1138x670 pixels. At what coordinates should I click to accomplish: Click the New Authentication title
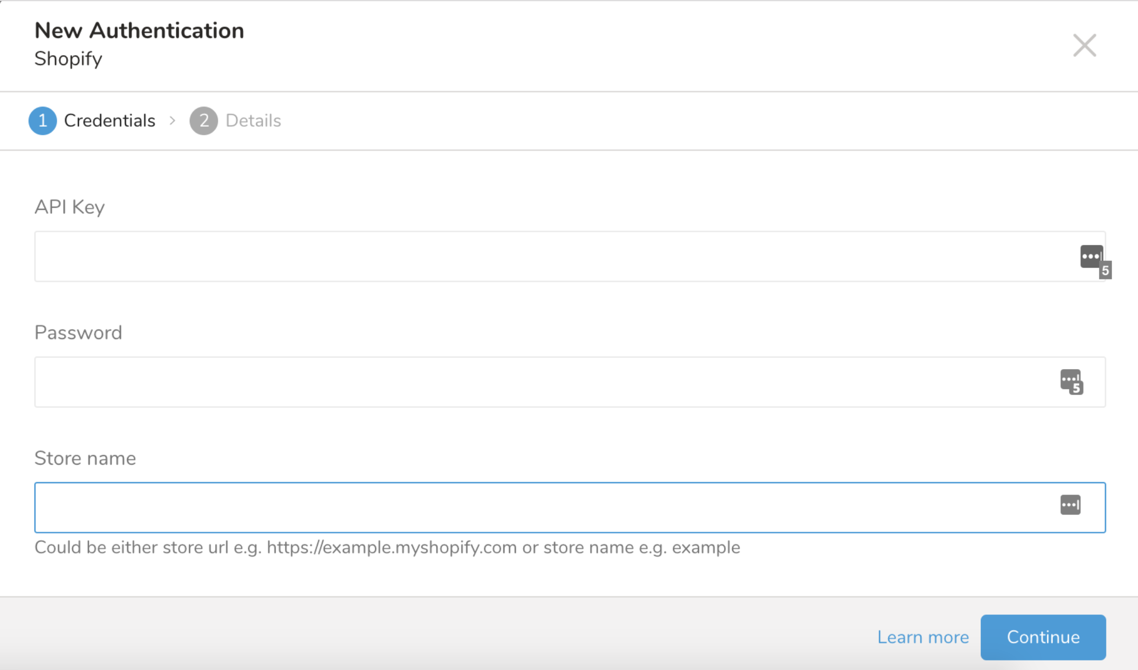coord(139,31)
